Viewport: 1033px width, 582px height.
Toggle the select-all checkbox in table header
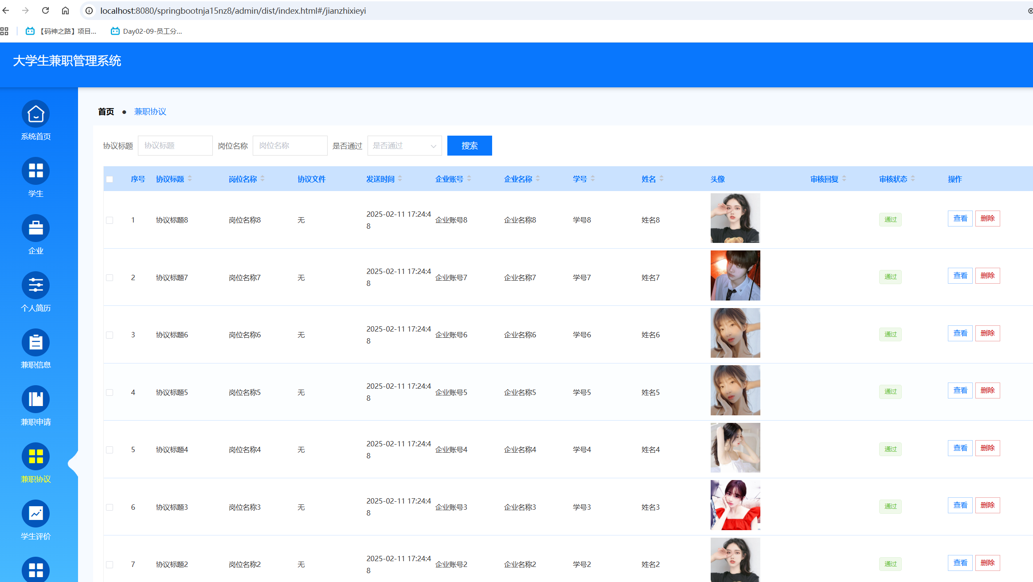coord(110,180)
